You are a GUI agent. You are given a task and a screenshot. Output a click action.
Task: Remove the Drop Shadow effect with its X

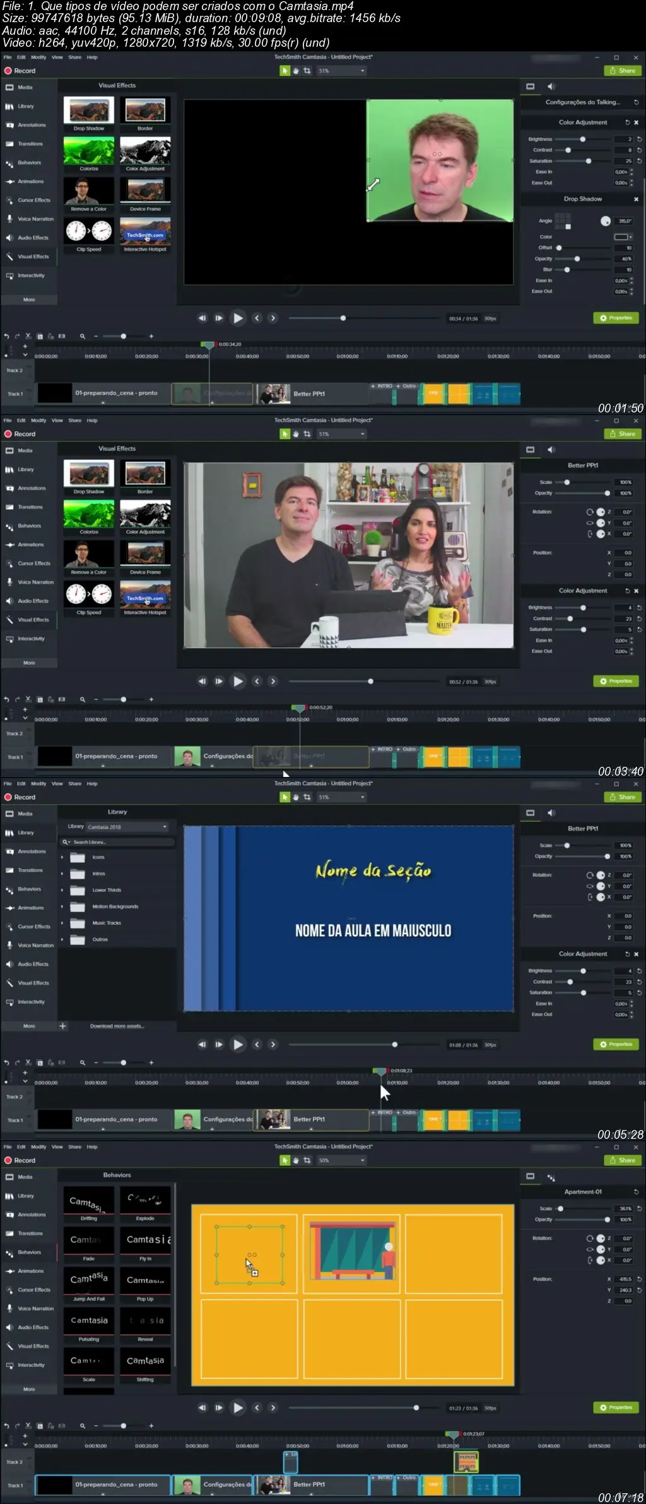[x=636, y=199]
